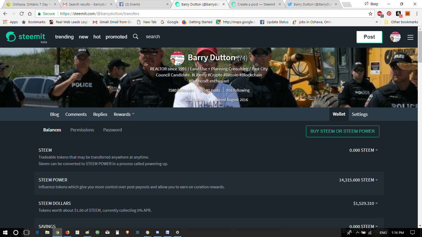
Task: Open the Discord icon on the taskbar
Action: 157,232
